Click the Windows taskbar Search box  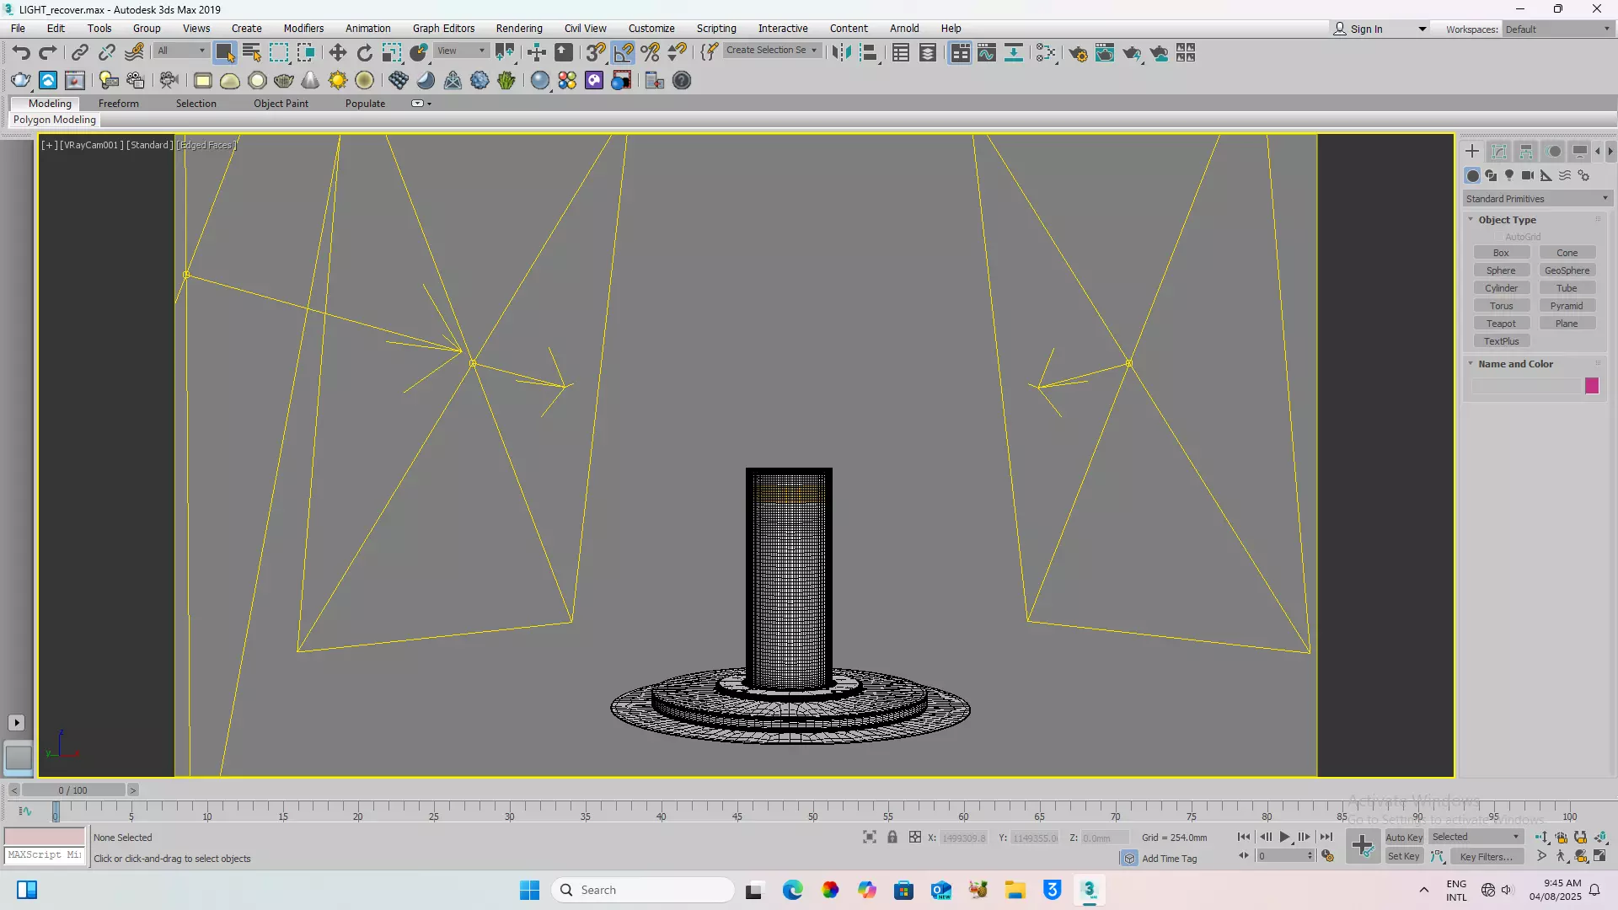(643, 890)
